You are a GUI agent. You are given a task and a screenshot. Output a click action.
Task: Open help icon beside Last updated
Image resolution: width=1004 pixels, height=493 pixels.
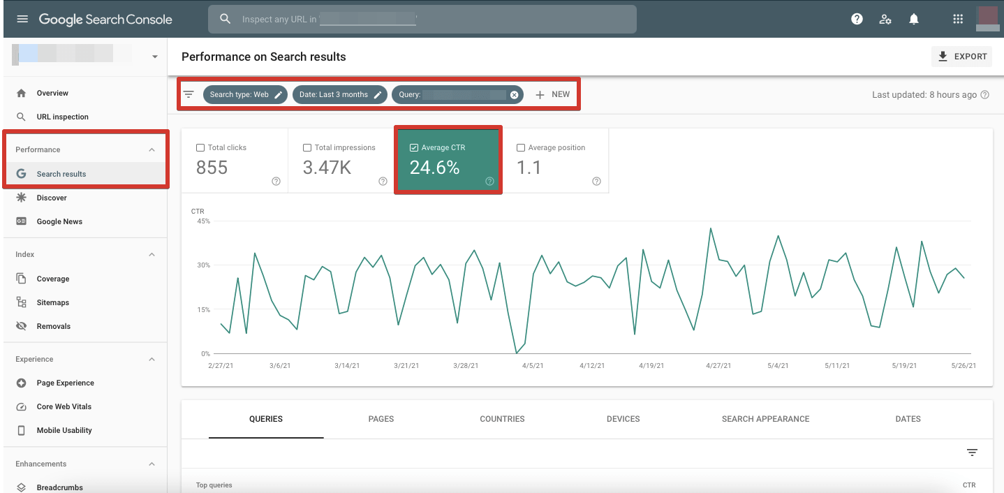tap(985, 94)
